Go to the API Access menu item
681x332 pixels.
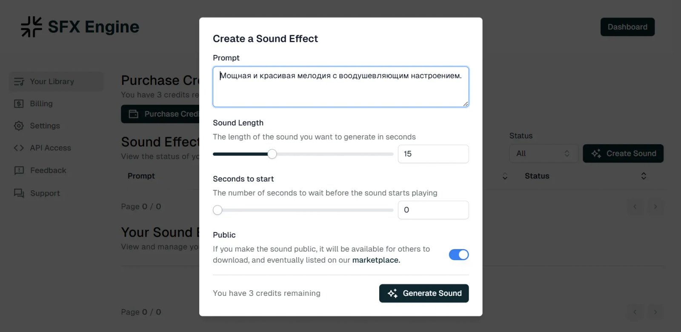pyautogui.click(x=50, y=148)
